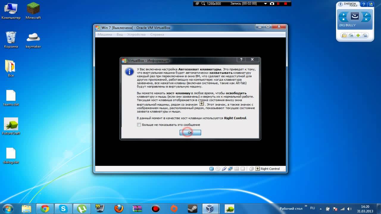Select the Корзина recycle bin icon
The height and width of the screenshot is (214, 381).
click(11, 40)
